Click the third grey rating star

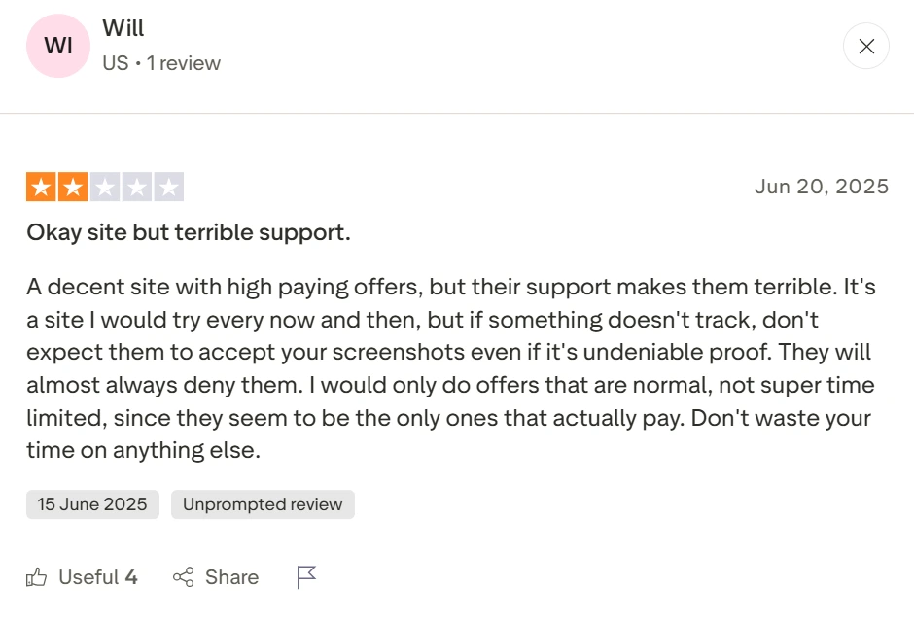[105, 187]
